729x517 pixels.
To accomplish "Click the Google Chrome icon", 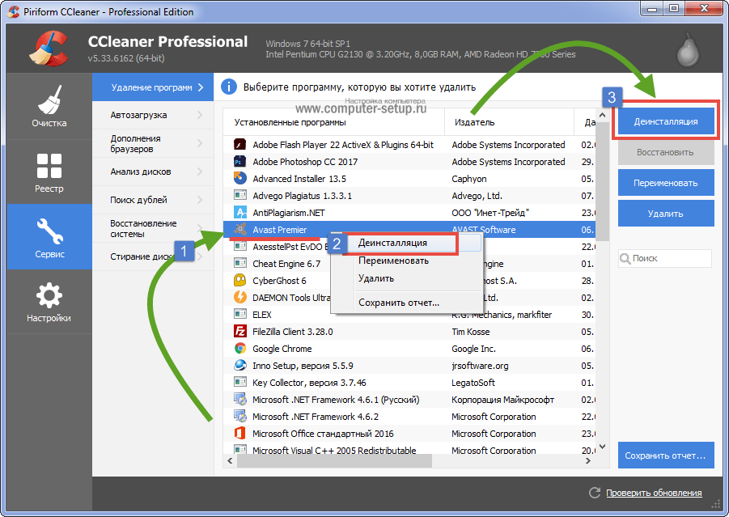I will 240,348.
